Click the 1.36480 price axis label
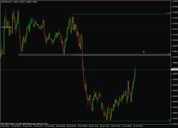This screenshot has width=178, height=128. pos(175,74)
